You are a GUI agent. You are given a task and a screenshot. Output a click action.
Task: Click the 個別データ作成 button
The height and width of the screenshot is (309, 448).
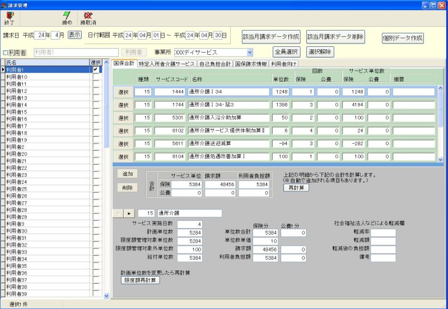[403, 38]
